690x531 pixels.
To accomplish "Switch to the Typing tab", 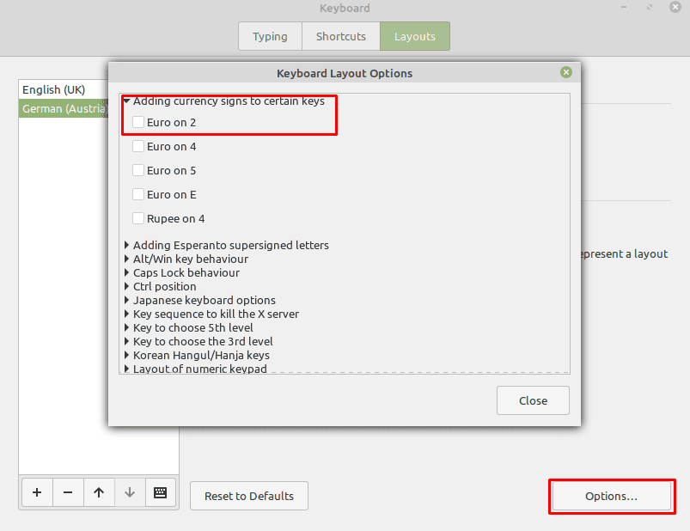I will click(x=270, y=36).
